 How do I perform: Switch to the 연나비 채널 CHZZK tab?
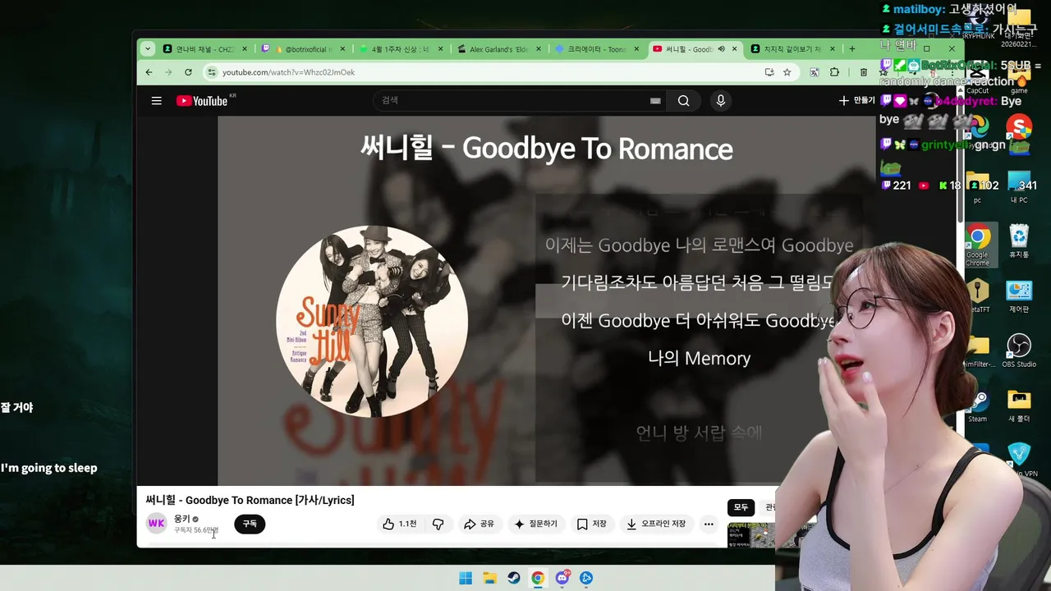[204, 49]
